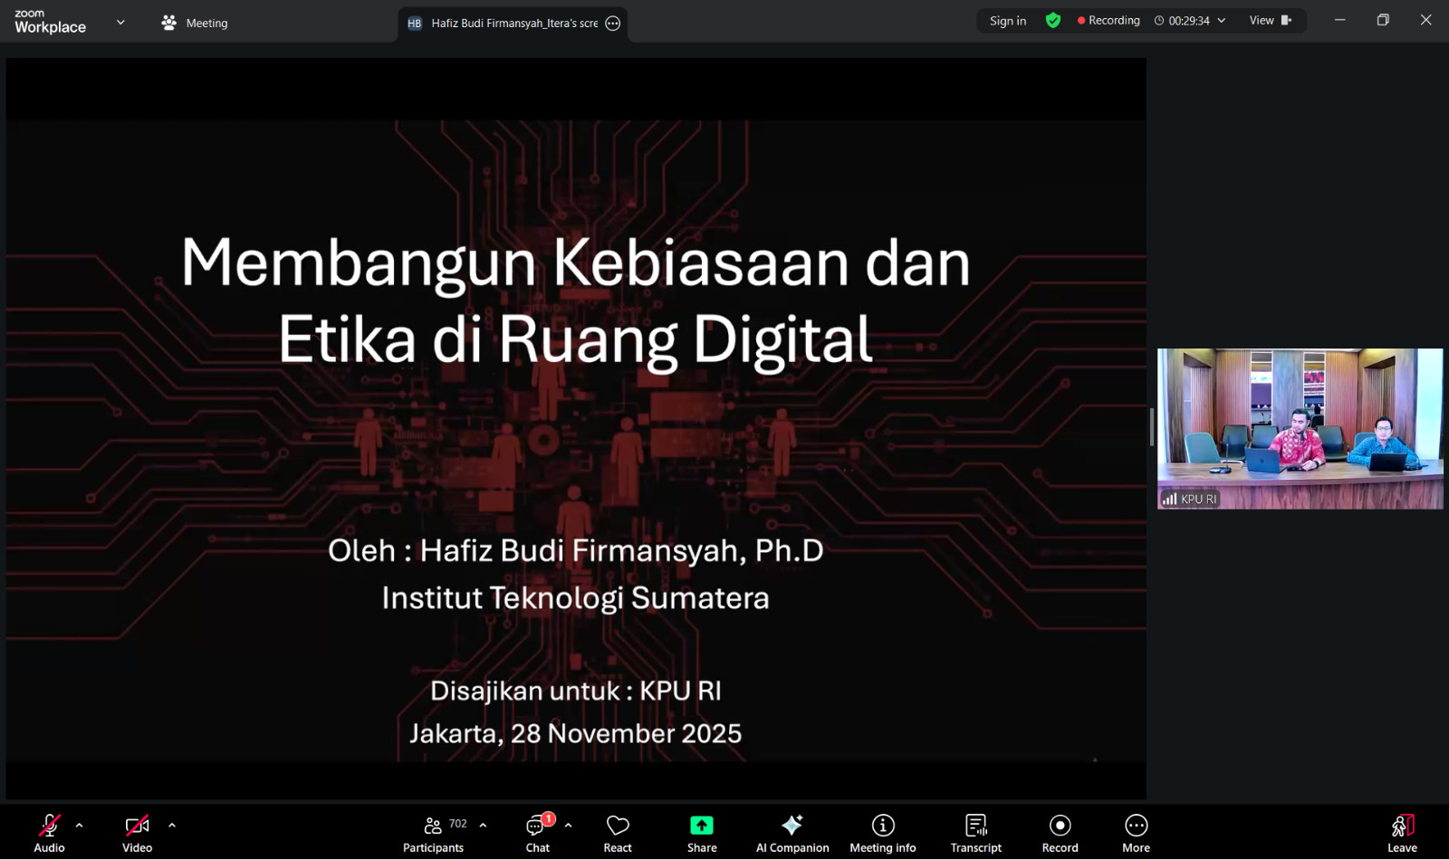Start recording with the Record icon

click(1060, 826)
